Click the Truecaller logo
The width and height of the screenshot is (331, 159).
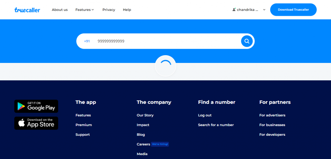pyautogui.click(x=27, y=10)
